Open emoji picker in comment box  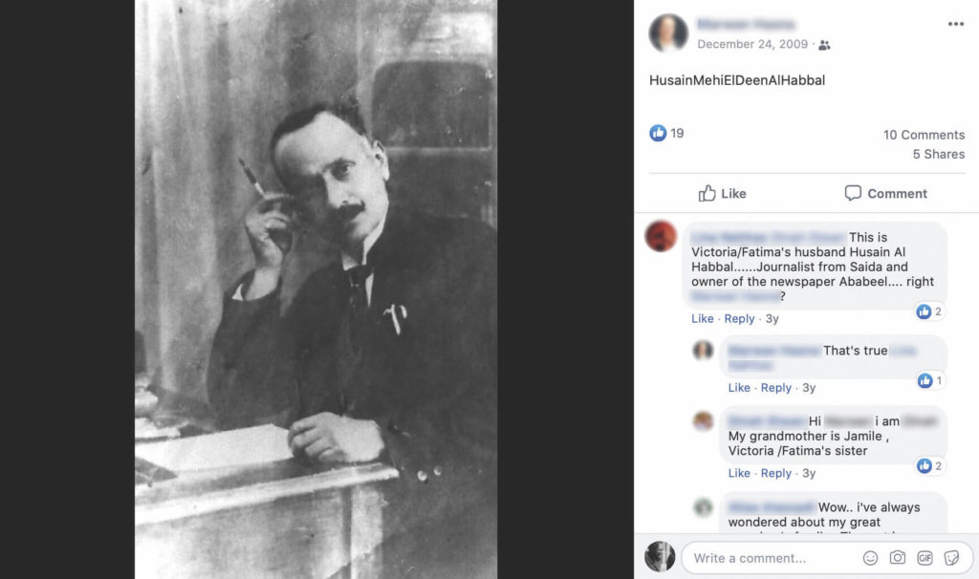[870, 558]
